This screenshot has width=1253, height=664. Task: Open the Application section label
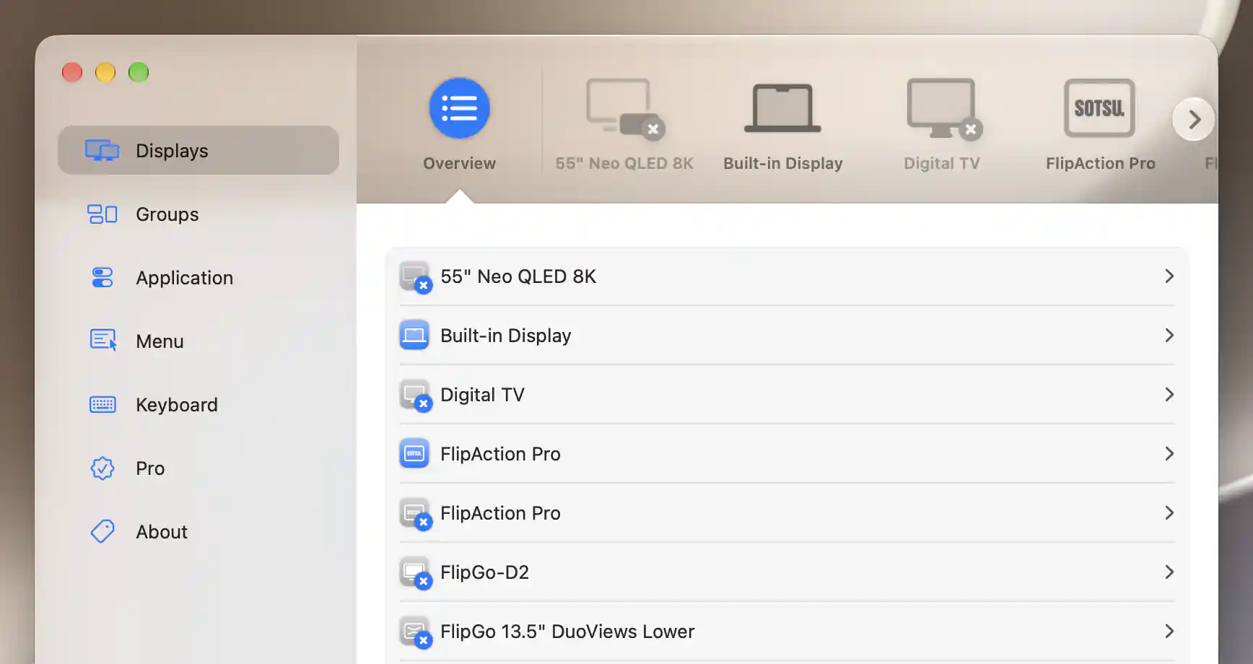185,278
